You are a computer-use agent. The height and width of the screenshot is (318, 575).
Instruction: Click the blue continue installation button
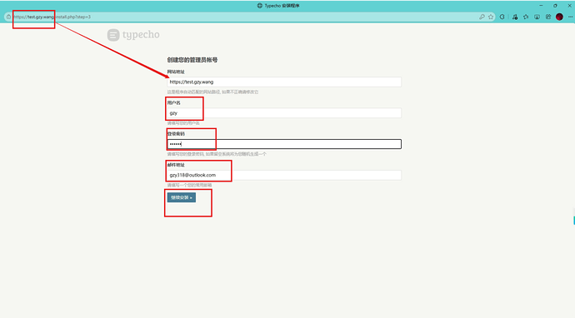[x=182, y=197]
